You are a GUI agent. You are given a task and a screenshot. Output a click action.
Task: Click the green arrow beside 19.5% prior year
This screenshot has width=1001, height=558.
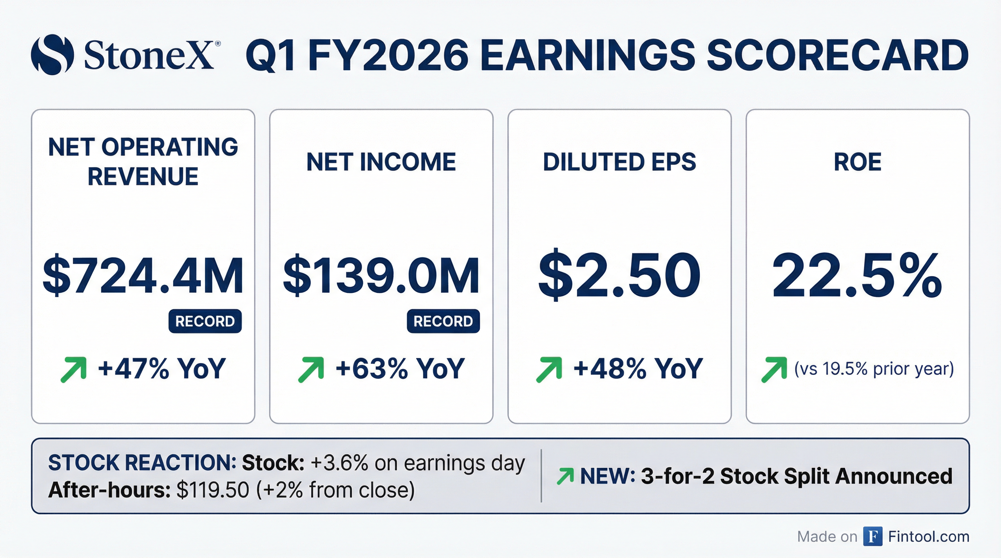[x=774, y=369]
